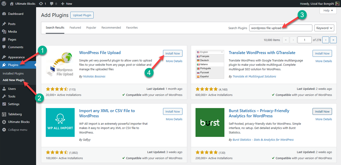Click the Ultimate Blocks hexagon icon

pyautogui.click(x=4, y=122)
